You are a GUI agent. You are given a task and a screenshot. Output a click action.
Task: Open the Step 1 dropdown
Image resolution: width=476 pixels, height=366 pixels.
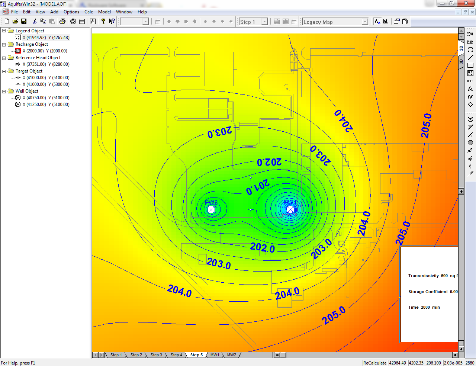(x=264, y=22)
